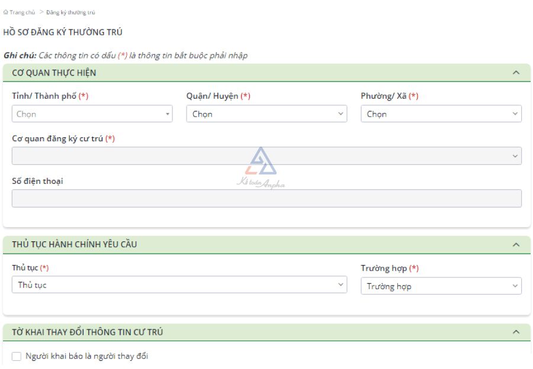Click the chevron icon in Trường hợp field

(515, 287)
